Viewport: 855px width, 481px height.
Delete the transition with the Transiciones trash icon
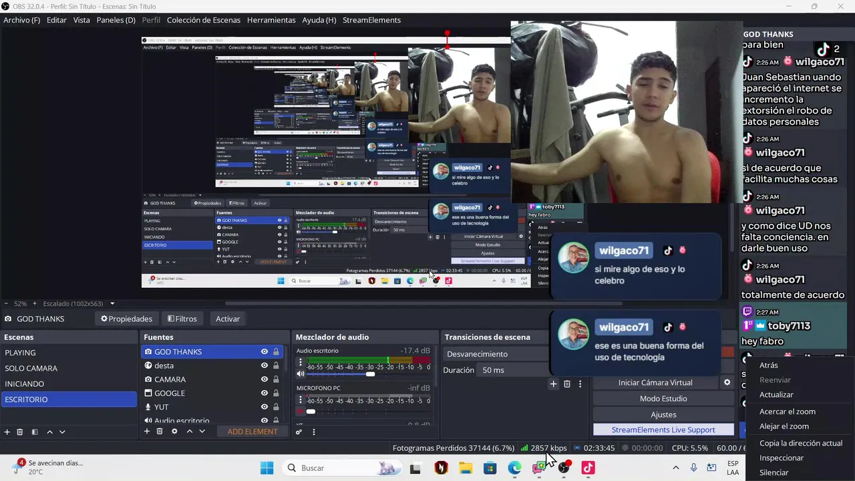point(567,383)
